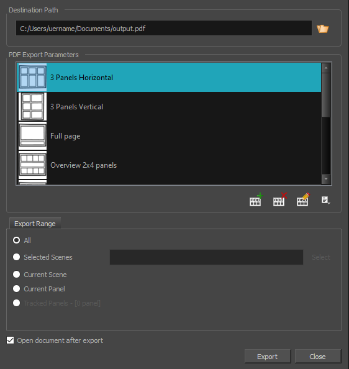
Task: Click the add new PDF profile icon
Action: tap(256, 199)
